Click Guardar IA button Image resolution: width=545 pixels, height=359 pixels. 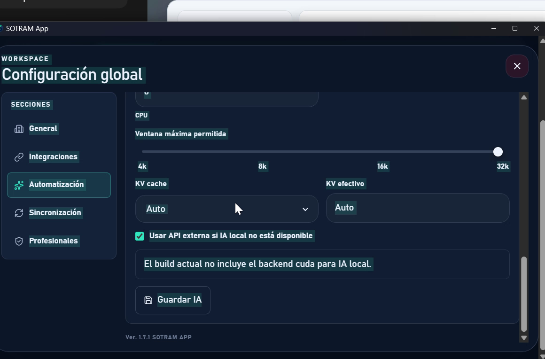(x=173, y=300)
